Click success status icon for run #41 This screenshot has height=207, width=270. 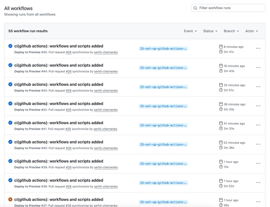point(10,123)
